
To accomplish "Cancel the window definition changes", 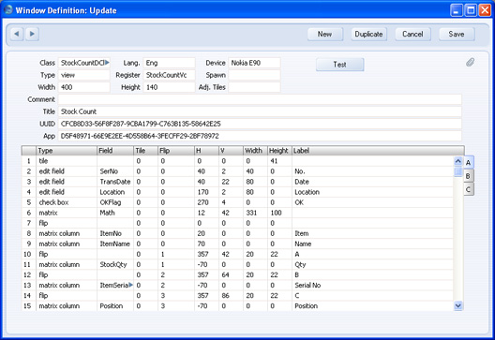I will click(x=412, y=34).
